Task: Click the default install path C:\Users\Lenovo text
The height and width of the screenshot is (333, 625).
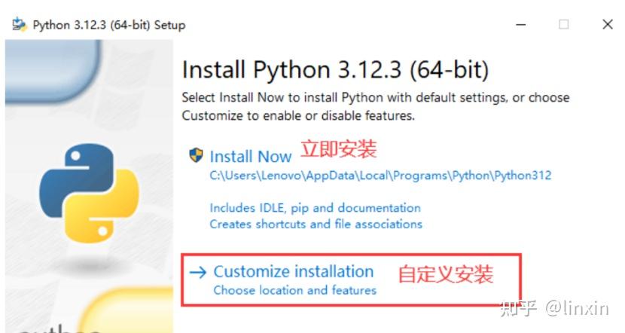Action: (x=380, y=176)
